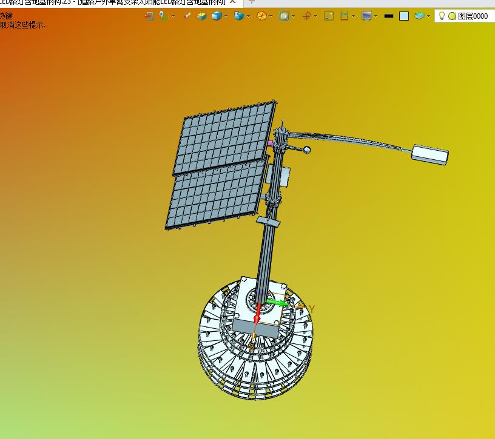This screenshot has width=495, height=439.
Task: Click the red coordinate frame icon
Action: 306,16
